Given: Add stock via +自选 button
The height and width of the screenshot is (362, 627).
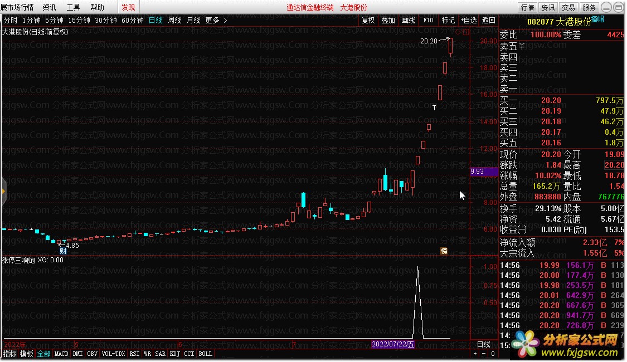Looking at the screenshot, I should [468, 20].
